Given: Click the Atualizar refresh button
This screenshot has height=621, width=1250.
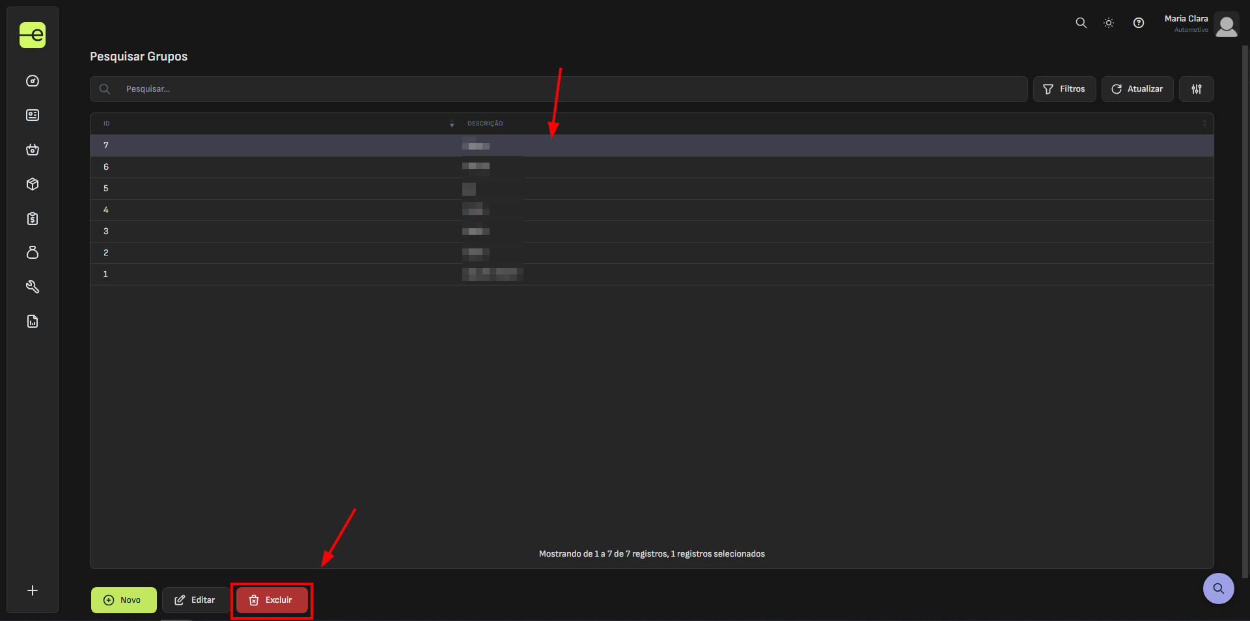Looking at the screenshot, I should tap(1137, 89).
